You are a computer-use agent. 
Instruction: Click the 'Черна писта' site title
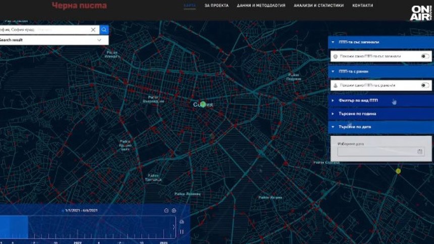[79, 6]
